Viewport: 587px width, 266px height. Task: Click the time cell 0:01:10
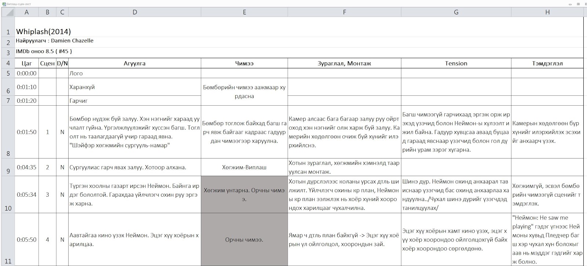point(26,87)
